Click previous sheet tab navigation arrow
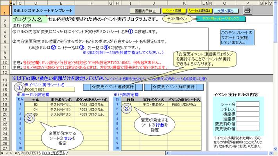278x156 pixels. [x=7, y=153]
